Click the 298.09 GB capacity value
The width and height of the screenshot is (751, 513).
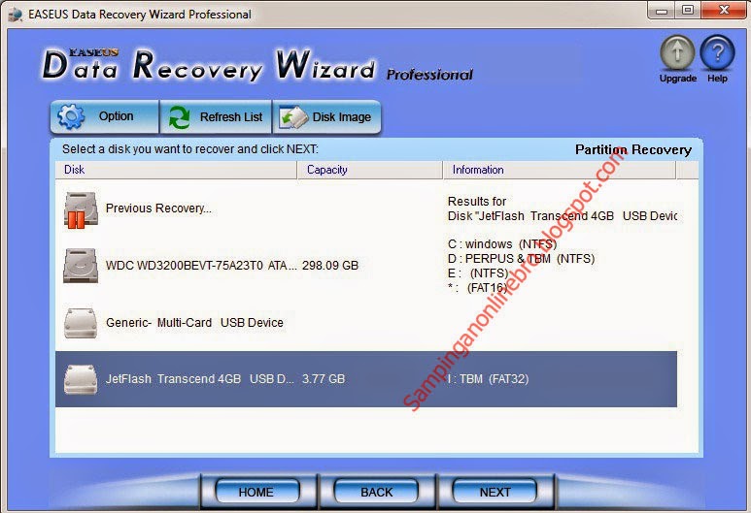[x=330, y=266]
